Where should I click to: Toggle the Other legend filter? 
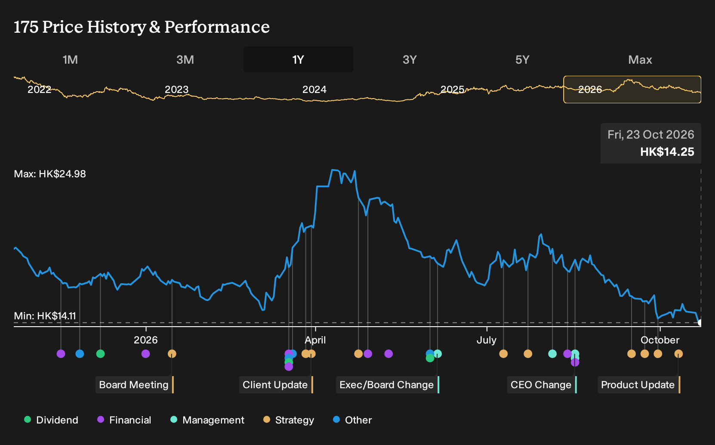tap(352, 420)
